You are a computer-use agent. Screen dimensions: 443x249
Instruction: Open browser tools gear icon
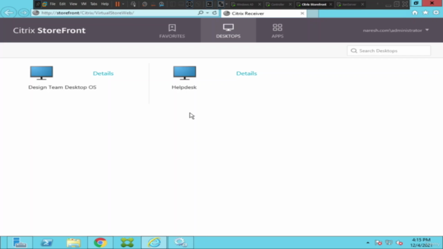(x=436, y=12)
